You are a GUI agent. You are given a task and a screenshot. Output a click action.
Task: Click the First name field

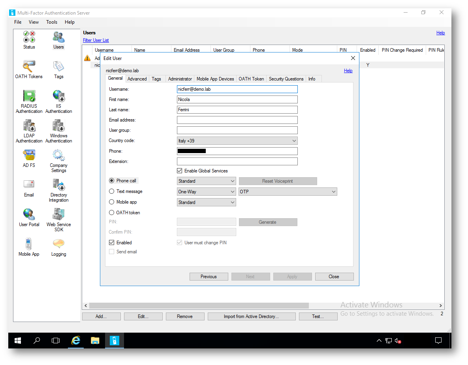pos(237,99)
